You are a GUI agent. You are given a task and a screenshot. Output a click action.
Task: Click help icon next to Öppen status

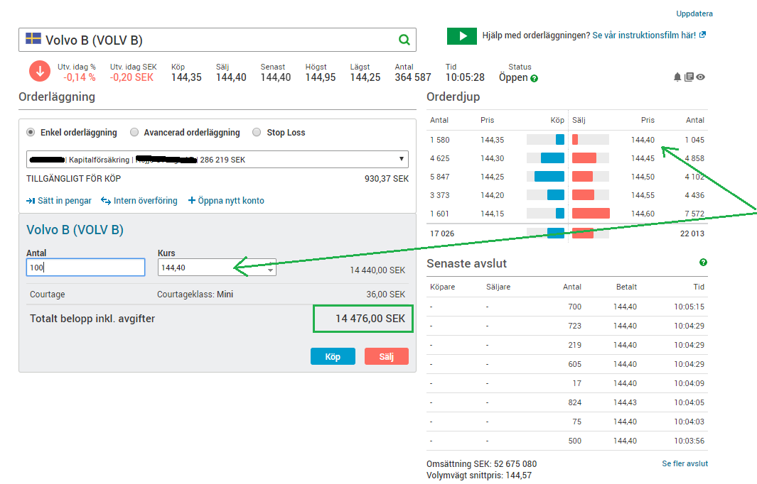535,78
